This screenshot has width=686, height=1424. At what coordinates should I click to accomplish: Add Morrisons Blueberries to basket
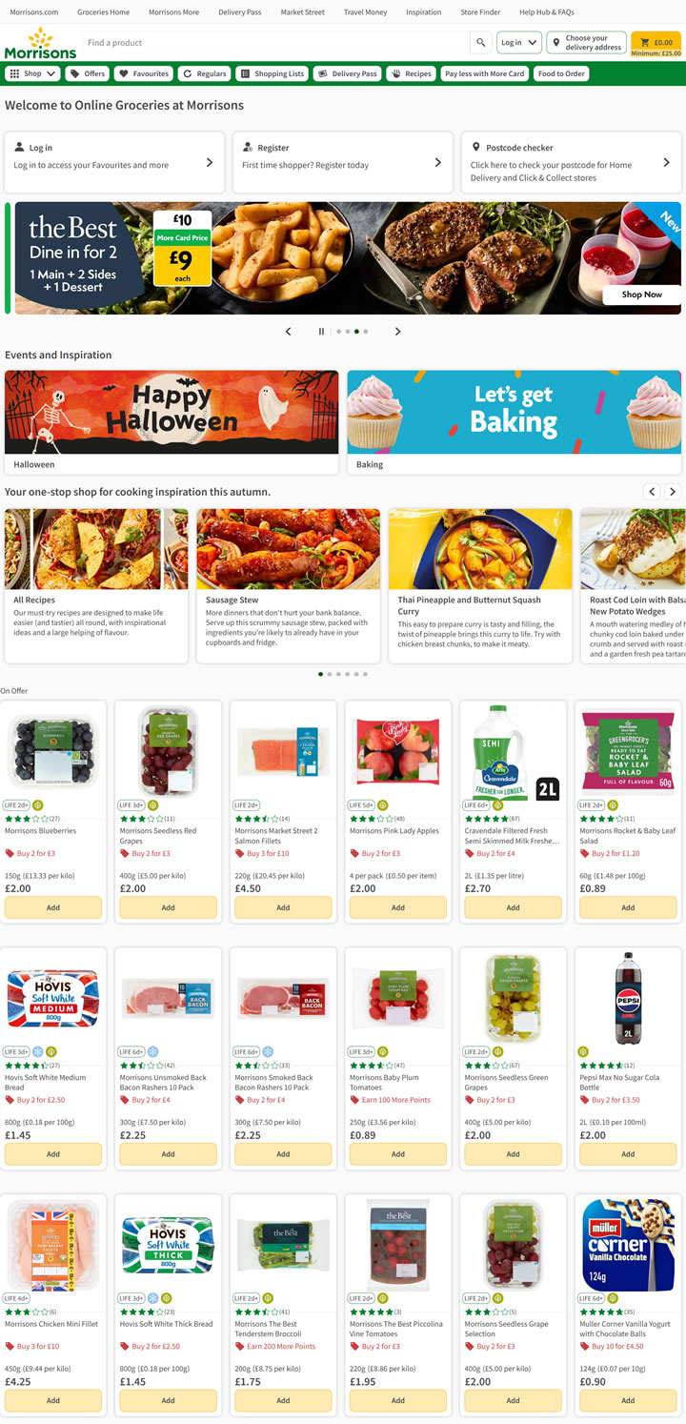[x=53, y=907]
